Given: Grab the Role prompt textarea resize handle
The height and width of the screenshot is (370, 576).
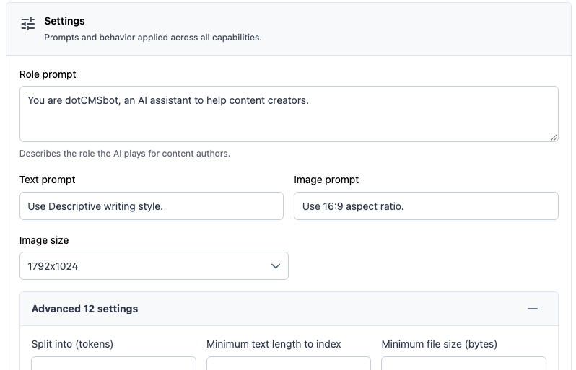Looking at the screenshot, I should [554, 137].
